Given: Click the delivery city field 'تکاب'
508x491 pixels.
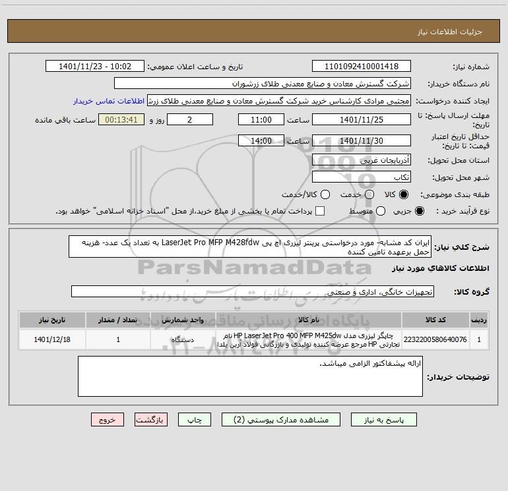Looking at the screenshot, I should click(362, 177).
